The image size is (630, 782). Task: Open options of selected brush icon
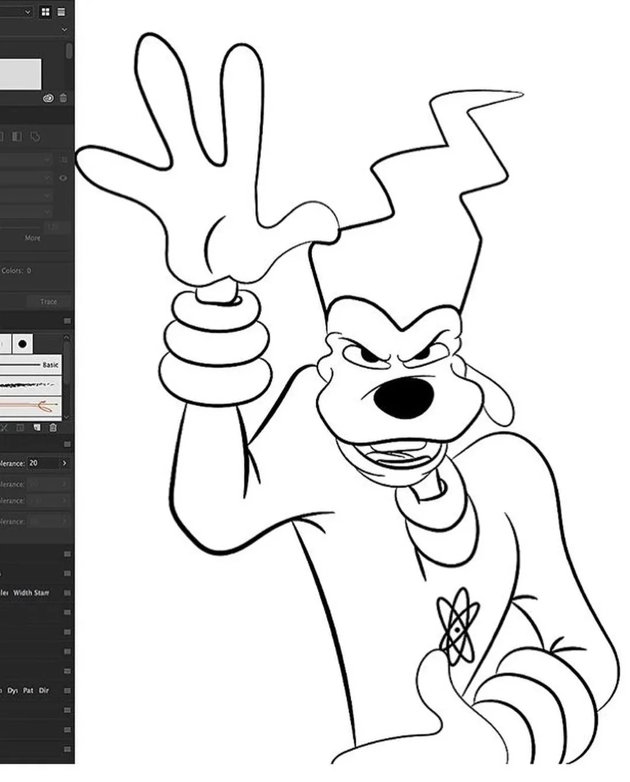[x=20, y=428]
